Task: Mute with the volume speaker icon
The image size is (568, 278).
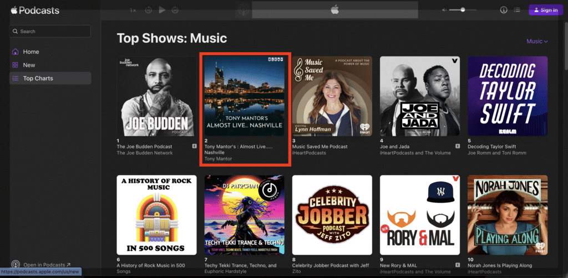Action: (444, 10)
